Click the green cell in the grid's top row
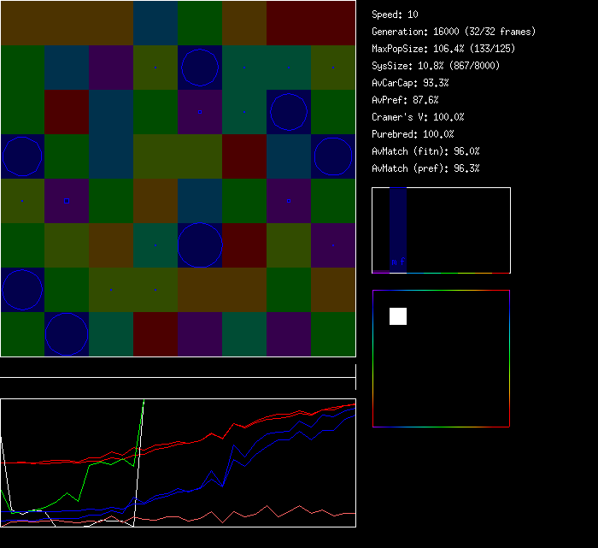This screenshot has height=548, width=598. click(x=200, y=23)
